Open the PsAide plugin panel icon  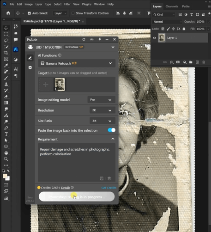(x=16, y=49)
